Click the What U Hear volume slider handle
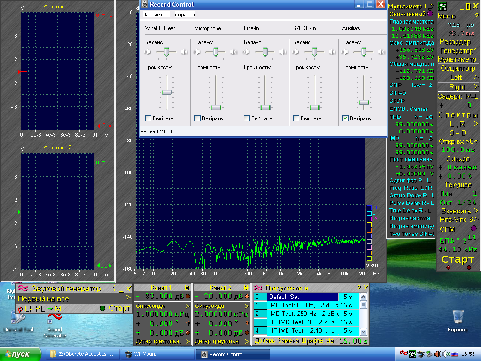Screen dimensions: 481x361 (x=167, y=93)
